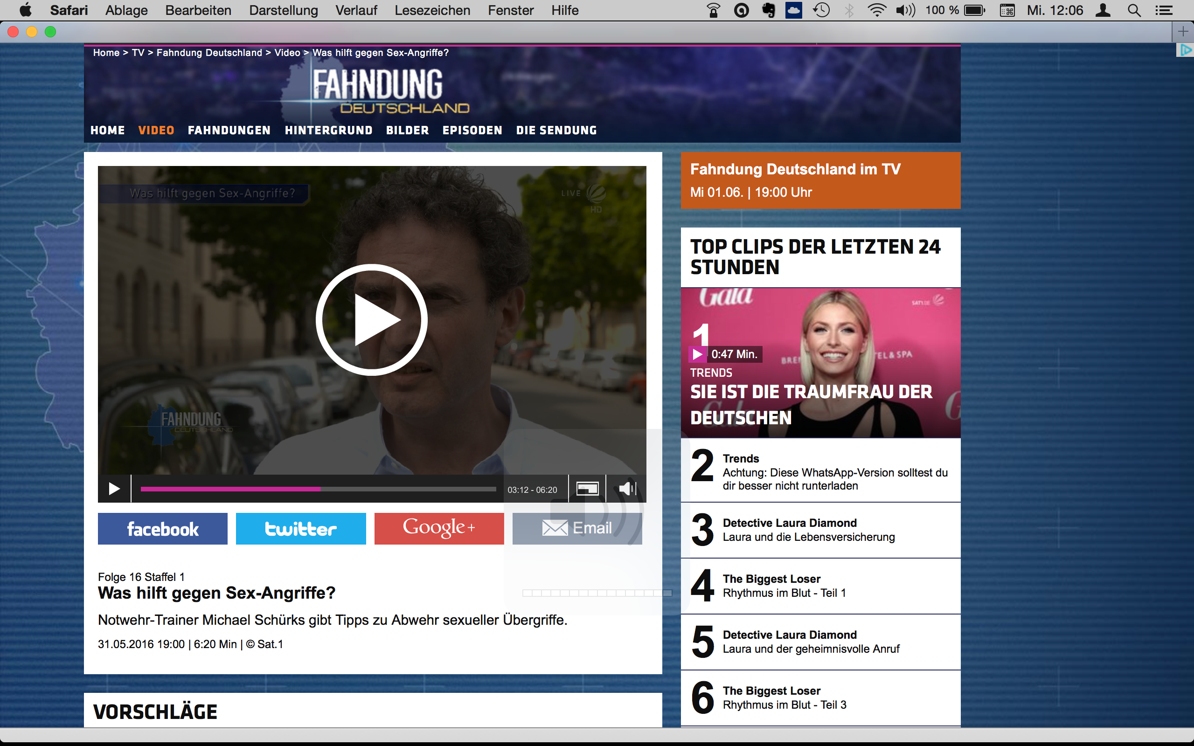1194x746 pixels.
Task: Click the wireless lock menu bar icon
Action: tap(714, 10)
